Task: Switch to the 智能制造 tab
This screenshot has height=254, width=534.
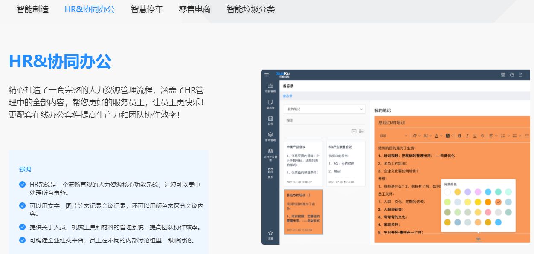Action: tap(32, 9)
